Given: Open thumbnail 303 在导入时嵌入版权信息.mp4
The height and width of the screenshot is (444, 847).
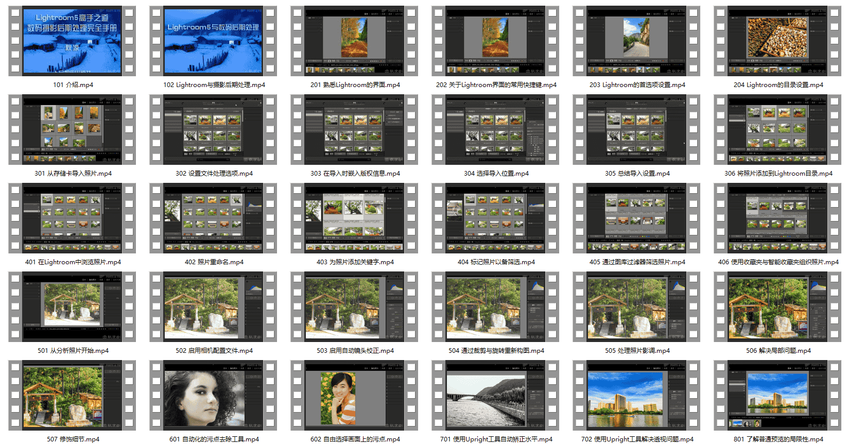Looking at the screenshot, I should pyautogui.click(x=354, y=130).
